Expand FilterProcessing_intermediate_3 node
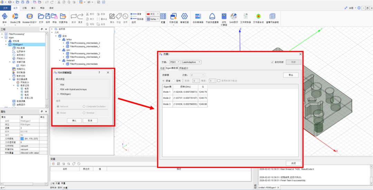The height and width of the screenshot is (190, 373). coord(64,54)
